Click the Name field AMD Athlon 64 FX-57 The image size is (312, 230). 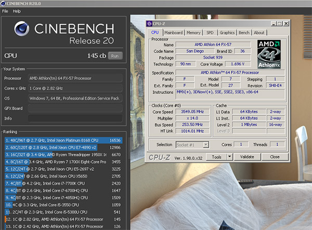213,45
